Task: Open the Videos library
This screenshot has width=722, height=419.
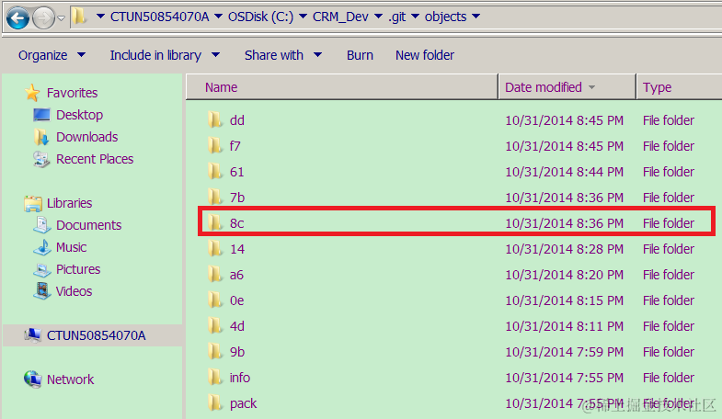Action: click(74, 291)
